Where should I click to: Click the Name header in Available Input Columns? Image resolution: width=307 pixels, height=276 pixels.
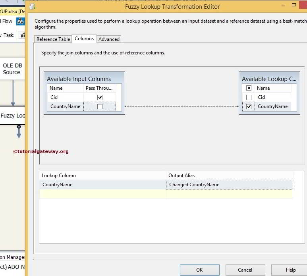(x=65, y=88)
